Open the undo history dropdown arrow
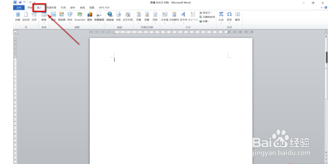Screen dimensions: 328x164 [x=27, y=2]
